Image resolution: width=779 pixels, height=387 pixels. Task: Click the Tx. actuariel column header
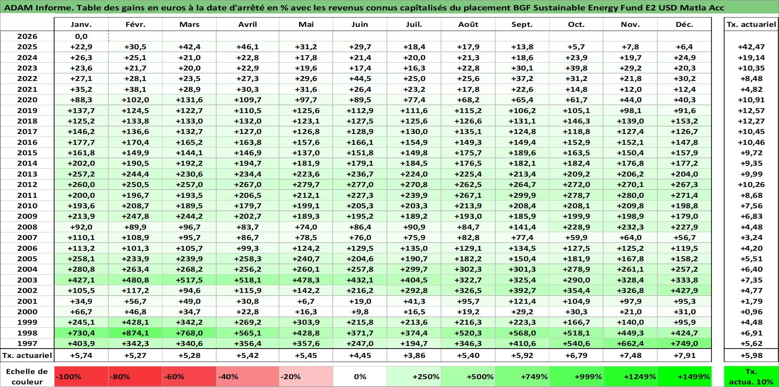[x=751, y=24]
